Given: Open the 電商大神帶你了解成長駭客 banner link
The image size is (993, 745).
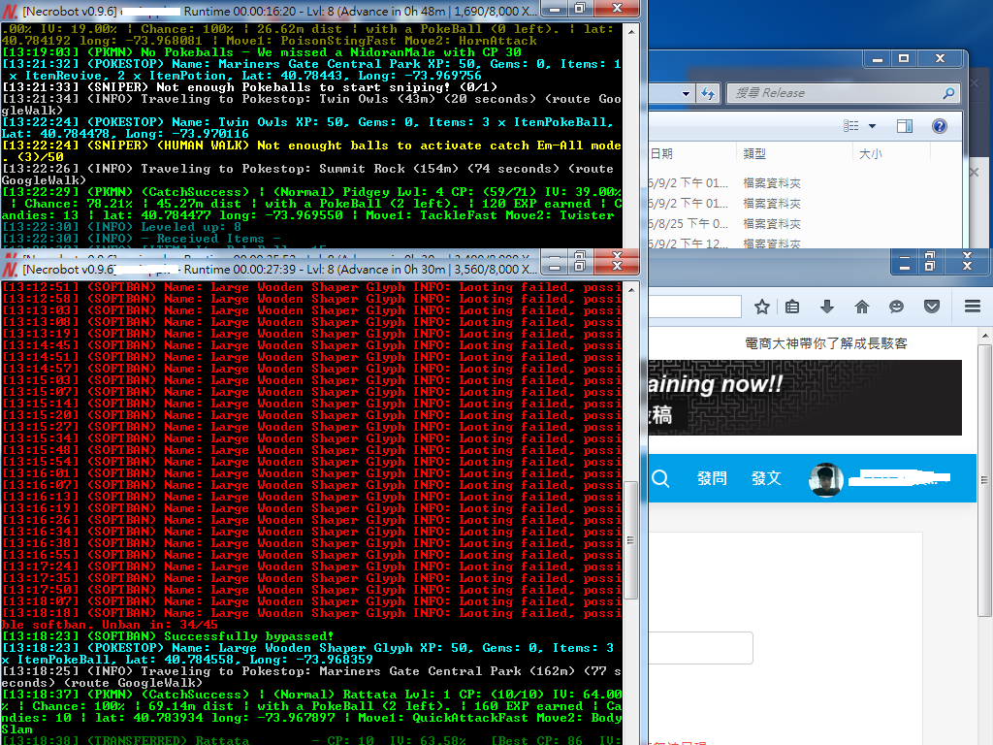Looking at the screenshot, I should click(x=826, y=344).
